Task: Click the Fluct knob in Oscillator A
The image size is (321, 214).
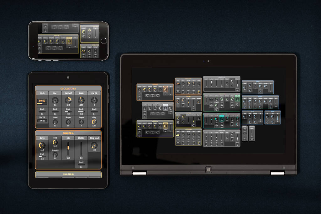Action: 55,101
